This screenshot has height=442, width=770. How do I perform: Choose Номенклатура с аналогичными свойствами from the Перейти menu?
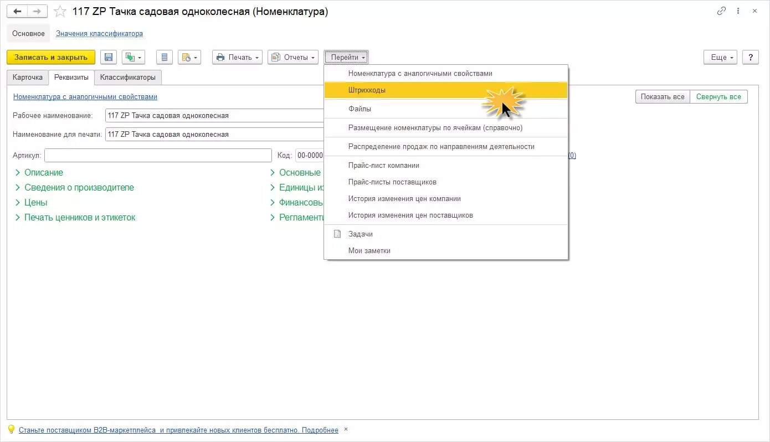pos(446,73)
